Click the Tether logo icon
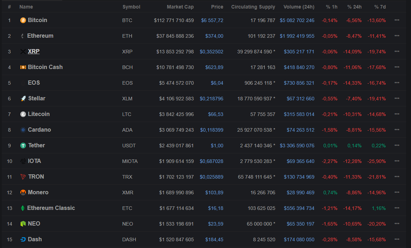This screenshot has width=411, height=248. pyautogui.click(x=23, y=146)
